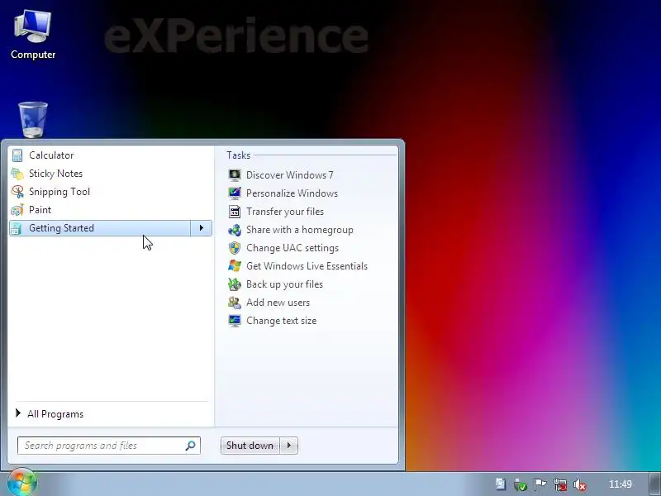661x496 pixels.
Task: Open the Shut down options arrow
Action: [288, 446]
